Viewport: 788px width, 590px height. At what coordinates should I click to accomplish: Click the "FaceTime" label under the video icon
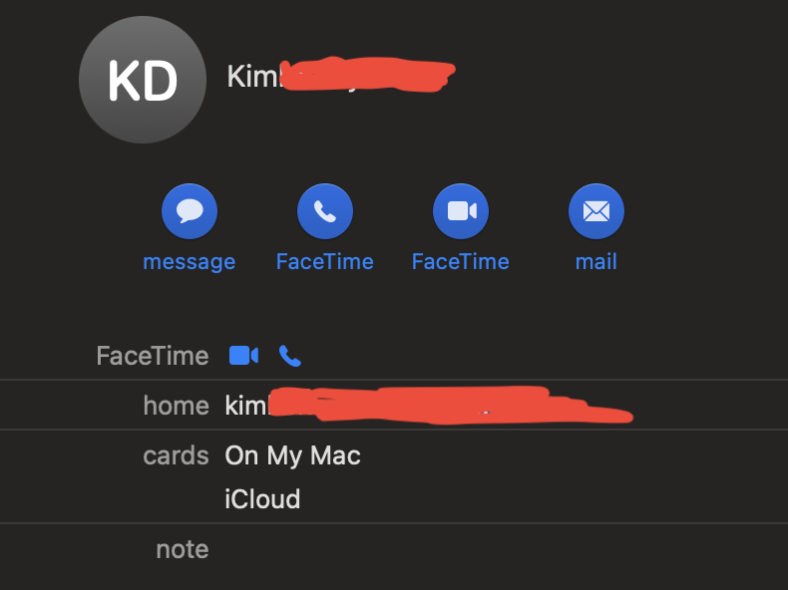click(461, 261)
